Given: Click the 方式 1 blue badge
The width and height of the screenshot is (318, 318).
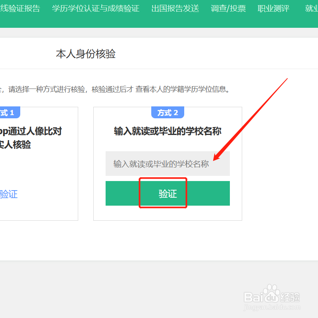Looking at the screenshot, I should [10, 112].
